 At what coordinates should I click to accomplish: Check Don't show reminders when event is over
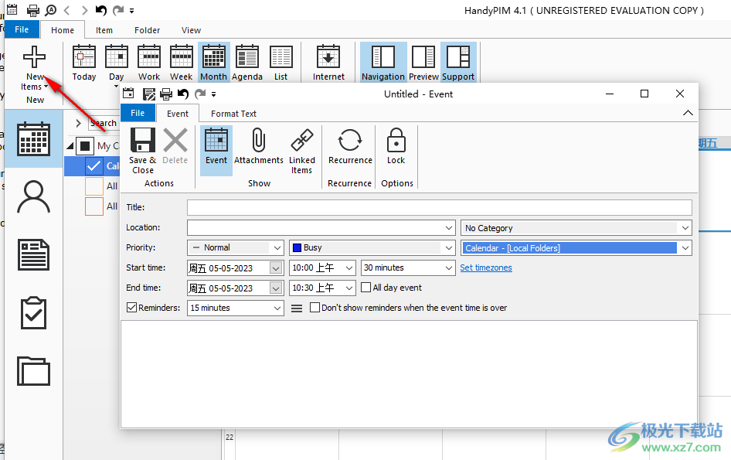pyautogui.click(x=314, y=308)
